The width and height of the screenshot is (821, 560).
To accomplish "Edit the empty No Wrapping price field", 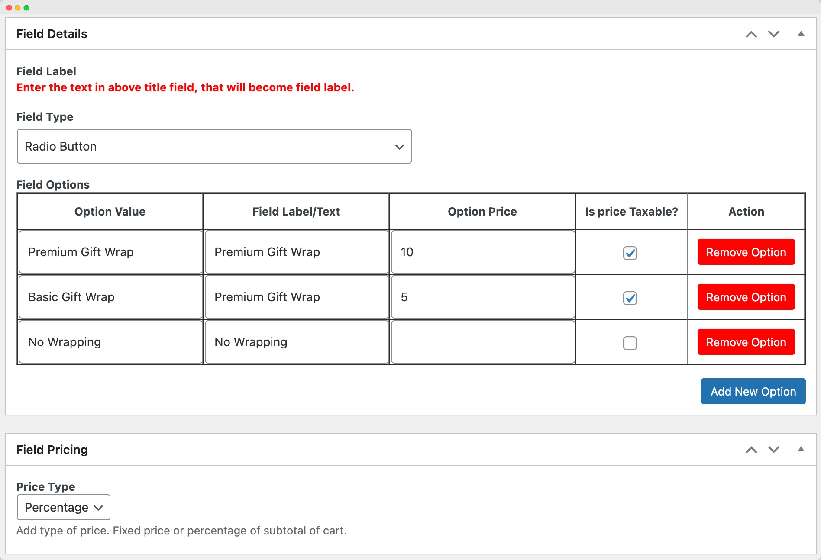I will tap(483, 342).
